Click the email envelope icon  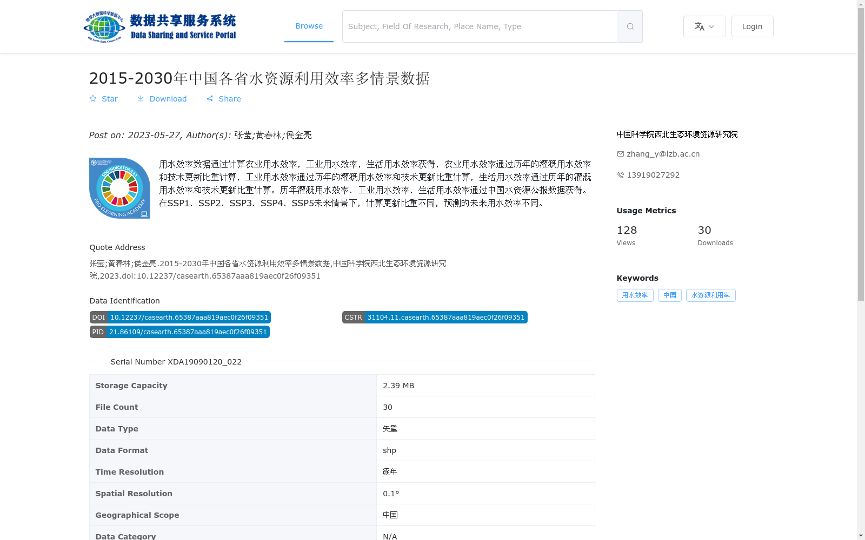click(621, 154)
